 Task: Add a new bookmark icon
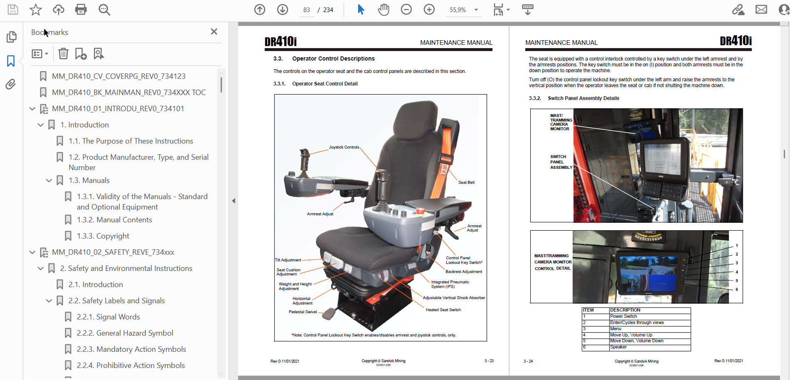coord(81,54)
